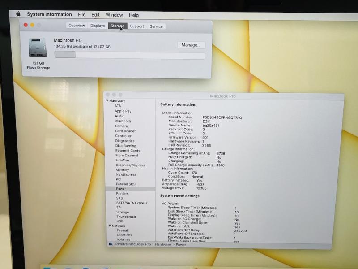This screenshot has height=269, width=358.
Task: Select Audio in the sidebar
Action: pyautogui.click(x=119, y=116)
